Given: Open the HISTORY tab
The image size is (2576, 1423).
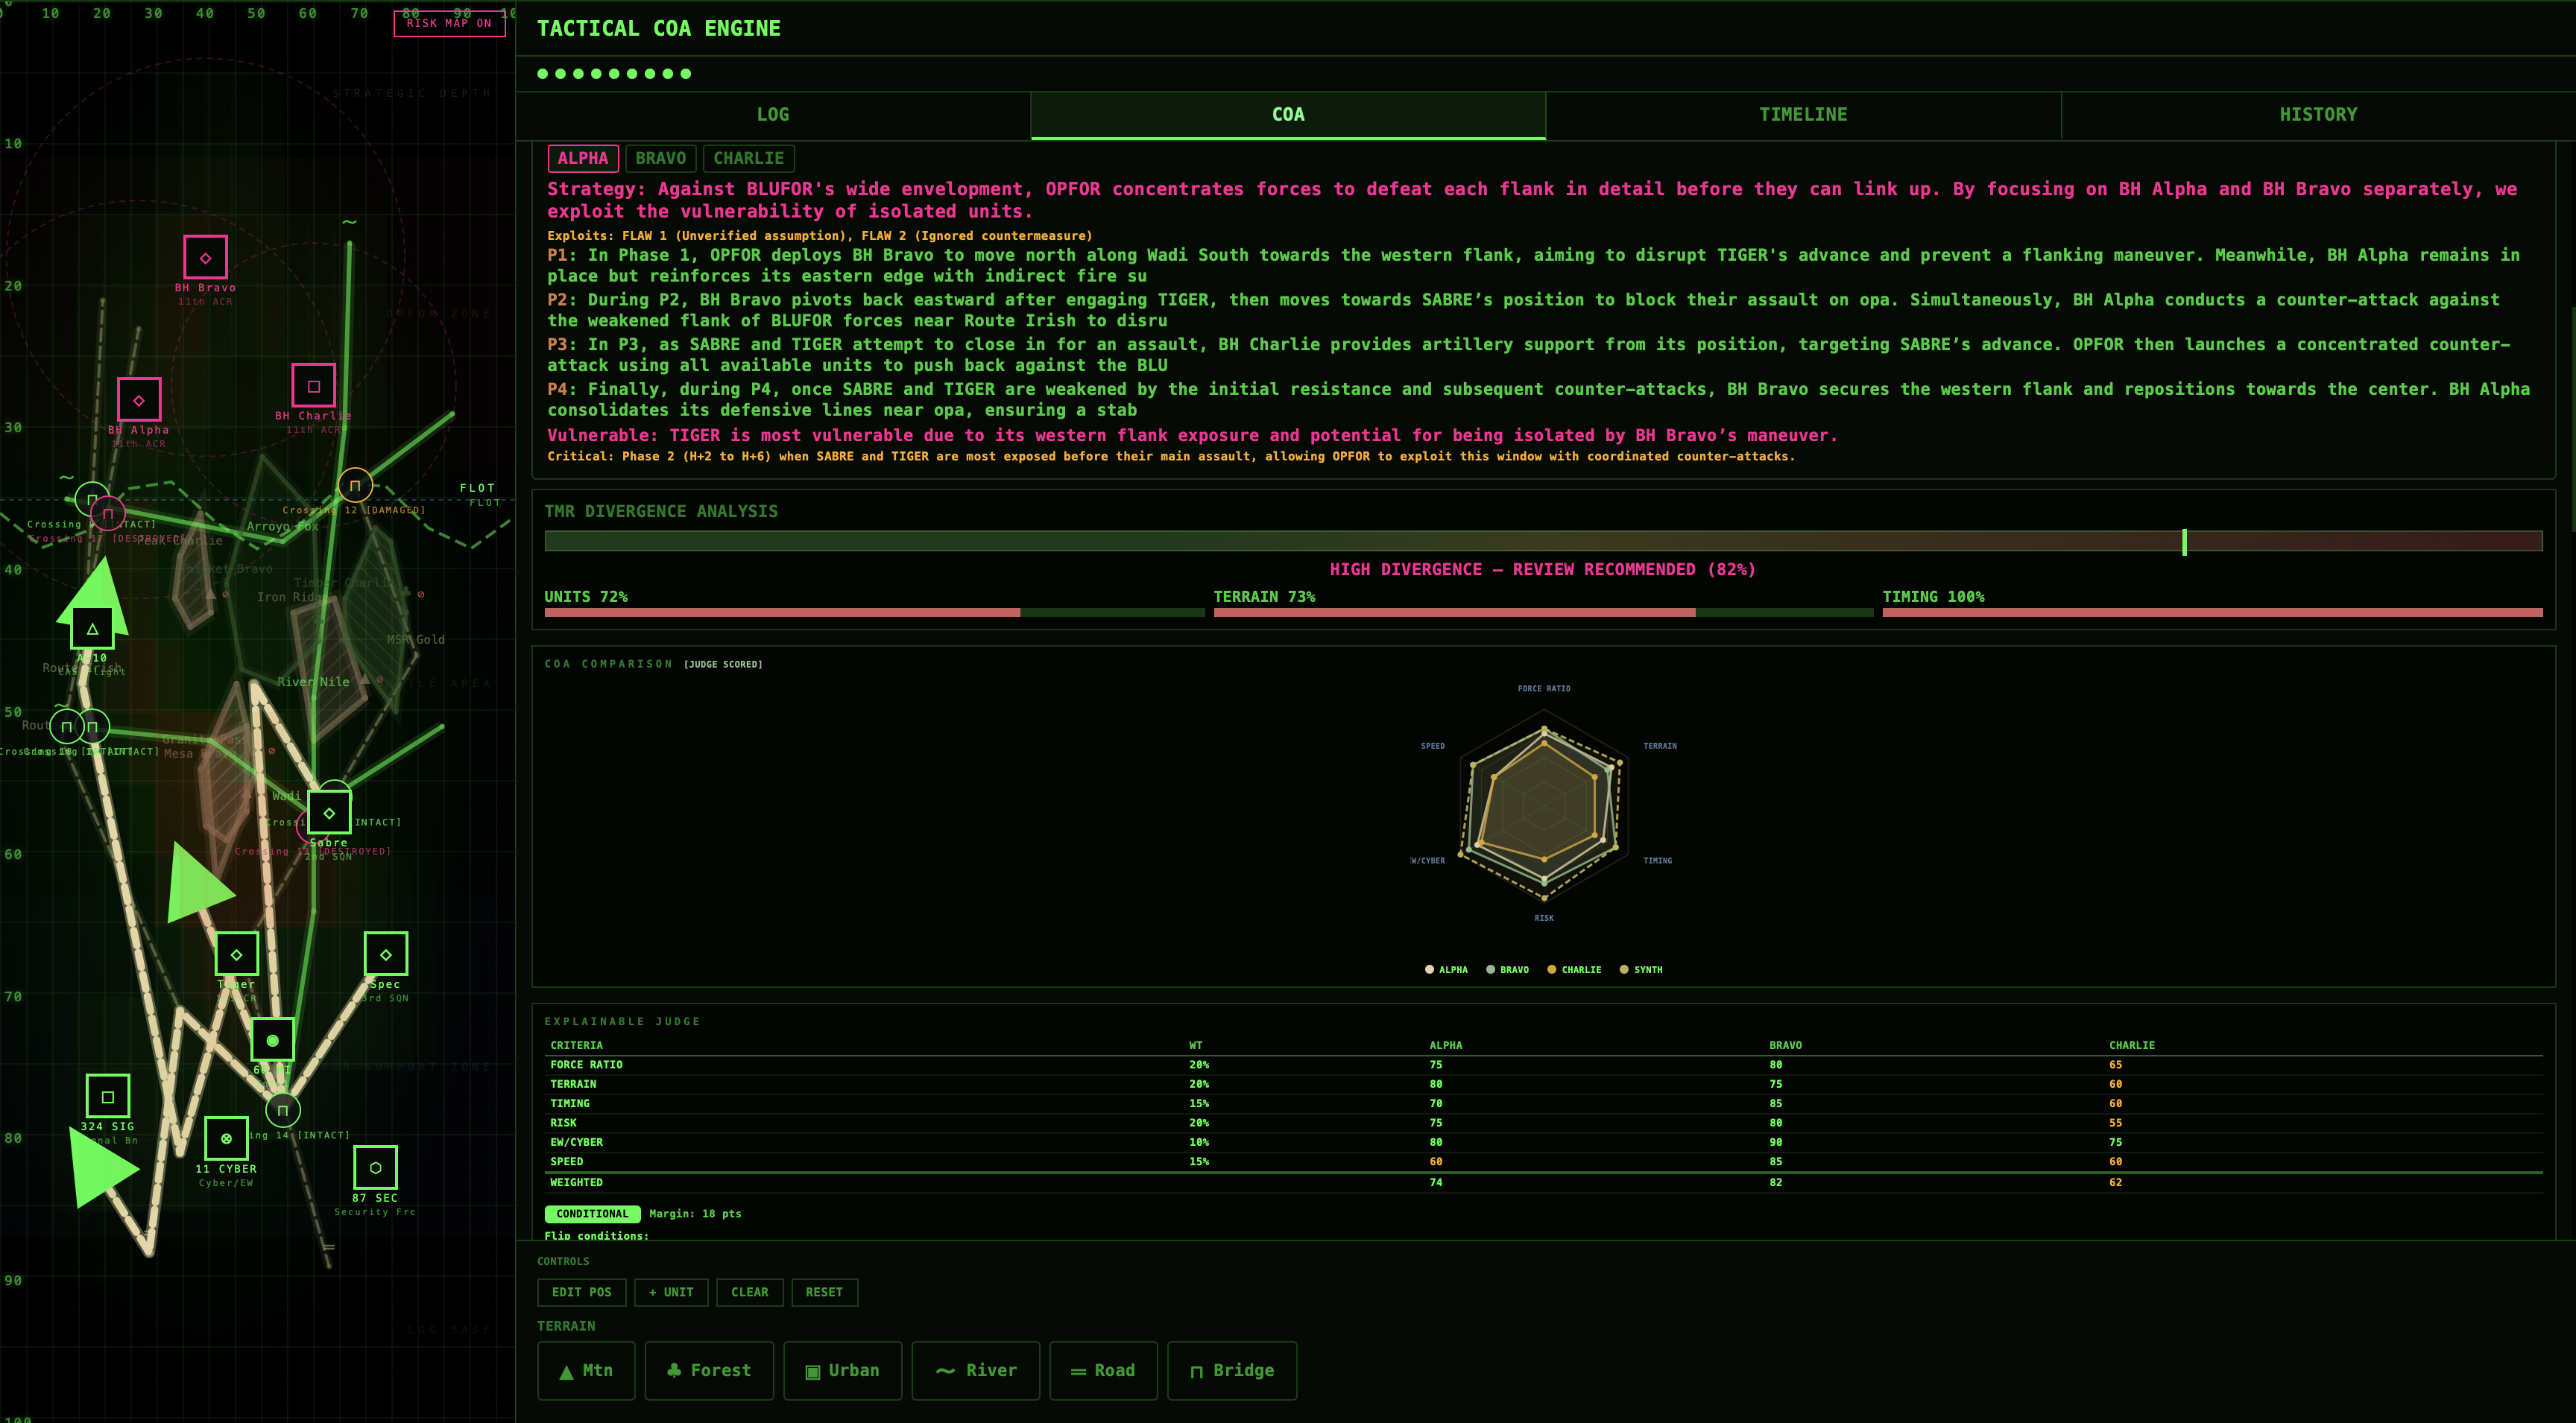Looking at the screenshot, I should [x=2317, y=115].
